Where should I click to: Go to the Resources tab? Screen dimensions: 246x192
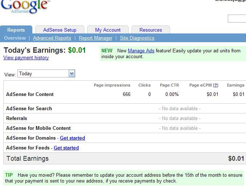(150, 30)
